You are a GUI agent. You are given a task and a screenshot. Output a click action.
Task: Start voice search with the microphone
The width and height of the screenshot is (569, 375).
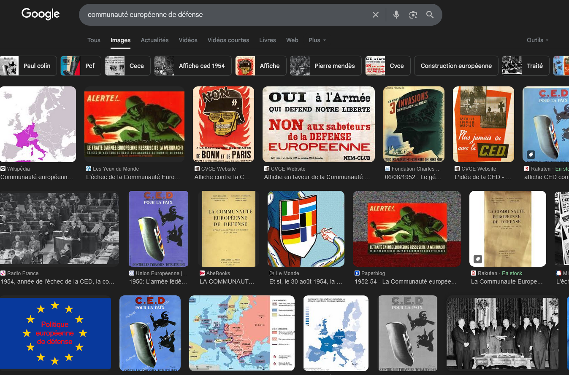(396, 15)
